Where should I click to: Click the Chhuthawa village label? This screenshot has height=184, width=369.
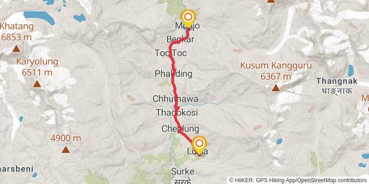tap(176, 99)
